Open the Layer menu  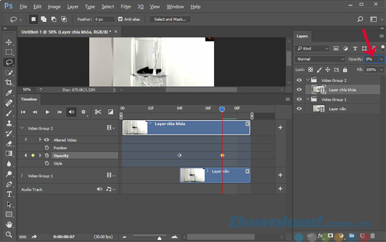click(72, 7)
